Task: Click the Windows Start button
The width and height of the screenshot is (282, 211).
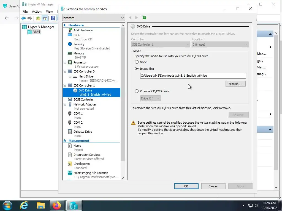Action: pos(7,206)
